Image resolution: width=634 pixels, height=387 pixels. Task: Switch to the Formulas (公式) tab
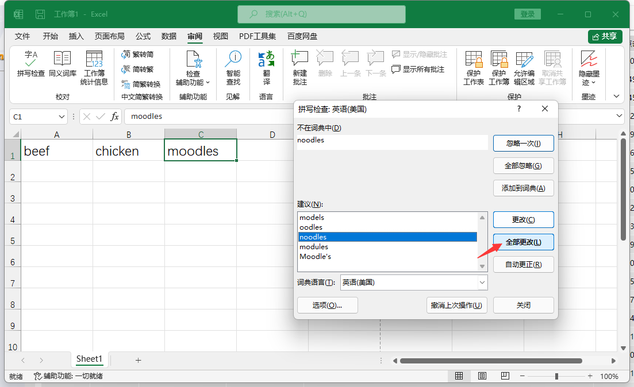(143, 36)
